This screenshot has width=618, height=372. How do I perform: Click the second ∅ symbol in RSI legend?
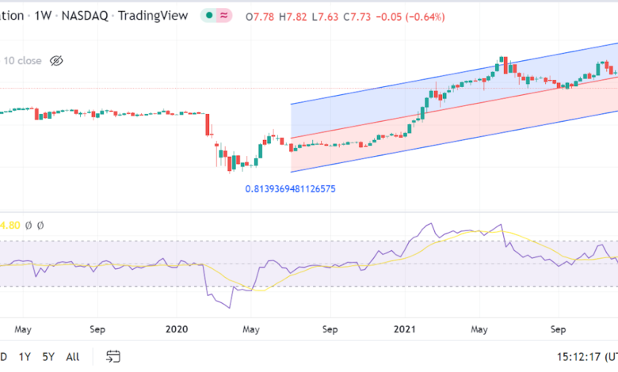[x=40, y=226]
